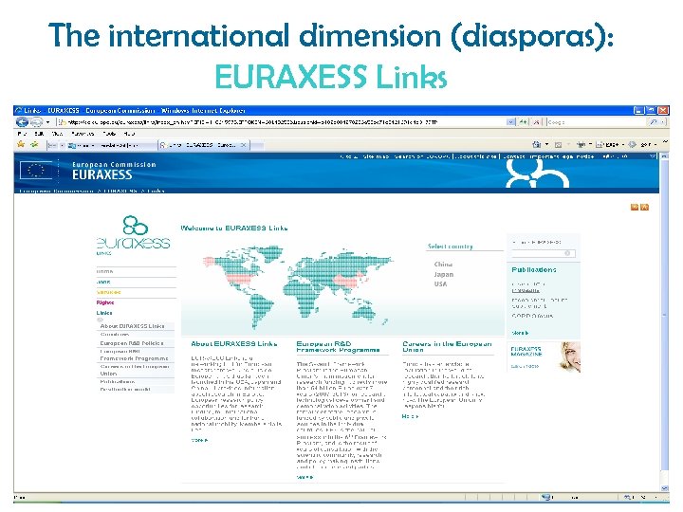Open the Favorites menu

point(83,134)
